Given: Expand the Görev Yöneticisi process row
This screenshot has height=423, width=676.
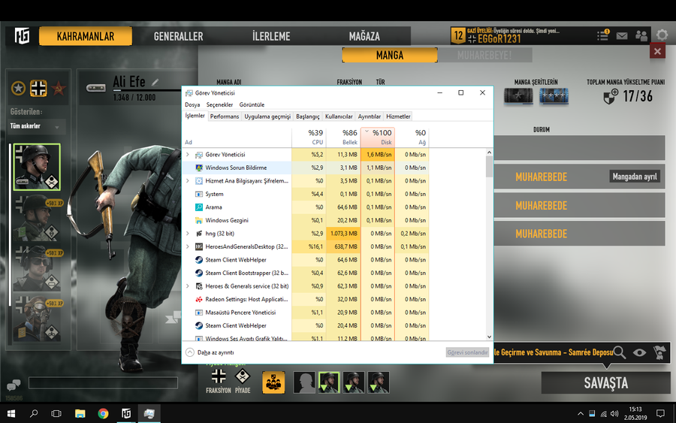Looking at the screenshot, I should coord(188,154).
